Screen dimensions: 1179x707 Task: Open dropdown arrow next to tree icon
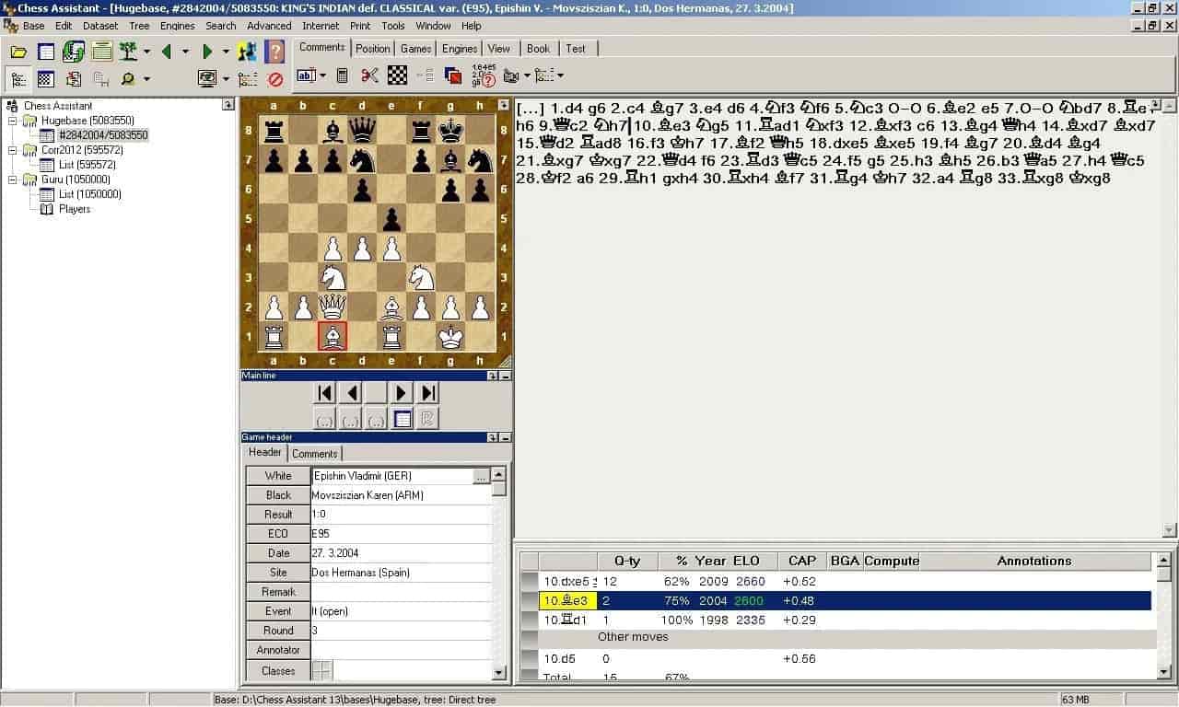click(146, 52)
